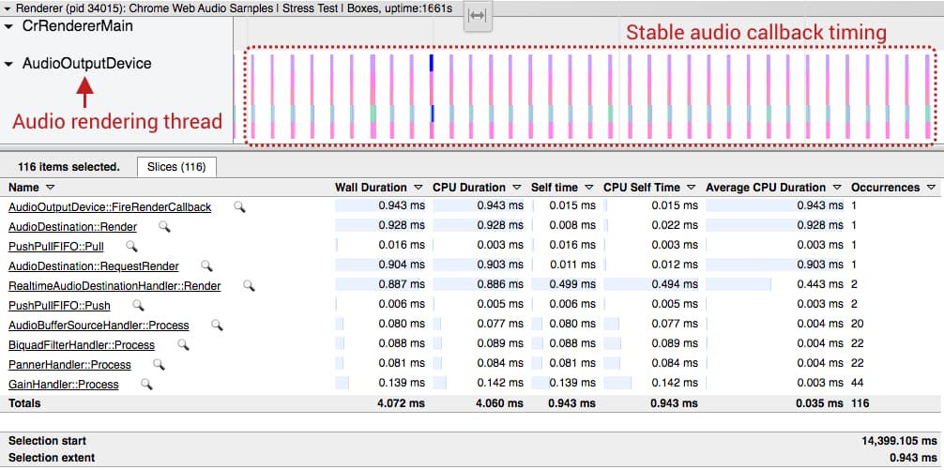Sort by Occurrences column
This screenshot has height=470, width=944.
coord(890,187)
